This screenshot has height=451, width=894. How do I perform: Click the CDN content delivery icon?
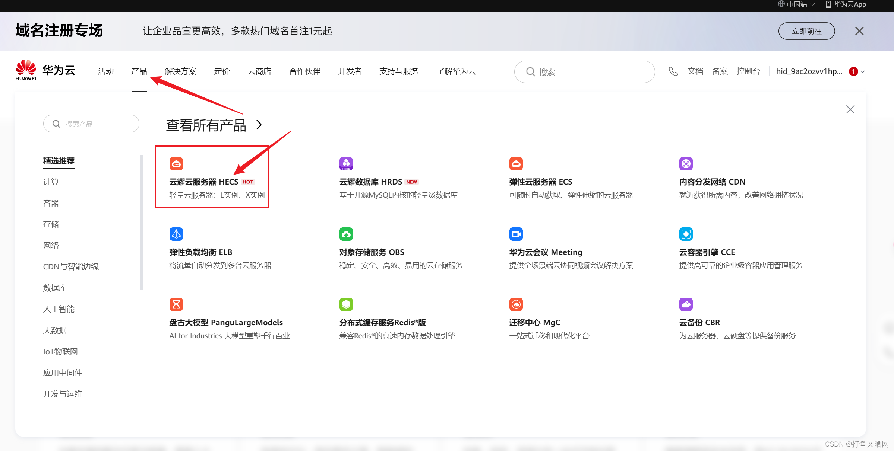coord(686,164)
